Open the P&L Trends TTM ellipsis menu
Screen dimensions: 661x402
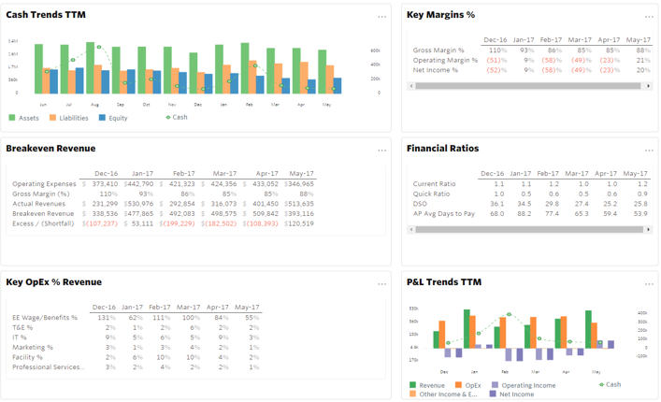pos(649,284)
